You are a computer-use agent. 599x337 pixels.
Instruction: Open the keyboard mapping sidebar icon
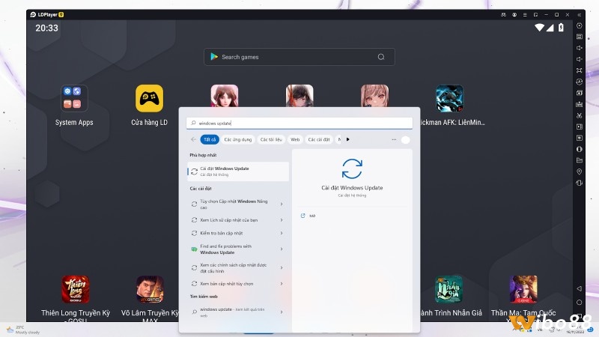pos(579,37)
